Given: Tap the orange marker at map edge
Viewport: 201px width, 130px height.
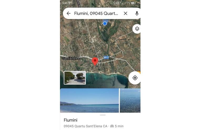Looking at the screenshot, I should tap(139, 72).
